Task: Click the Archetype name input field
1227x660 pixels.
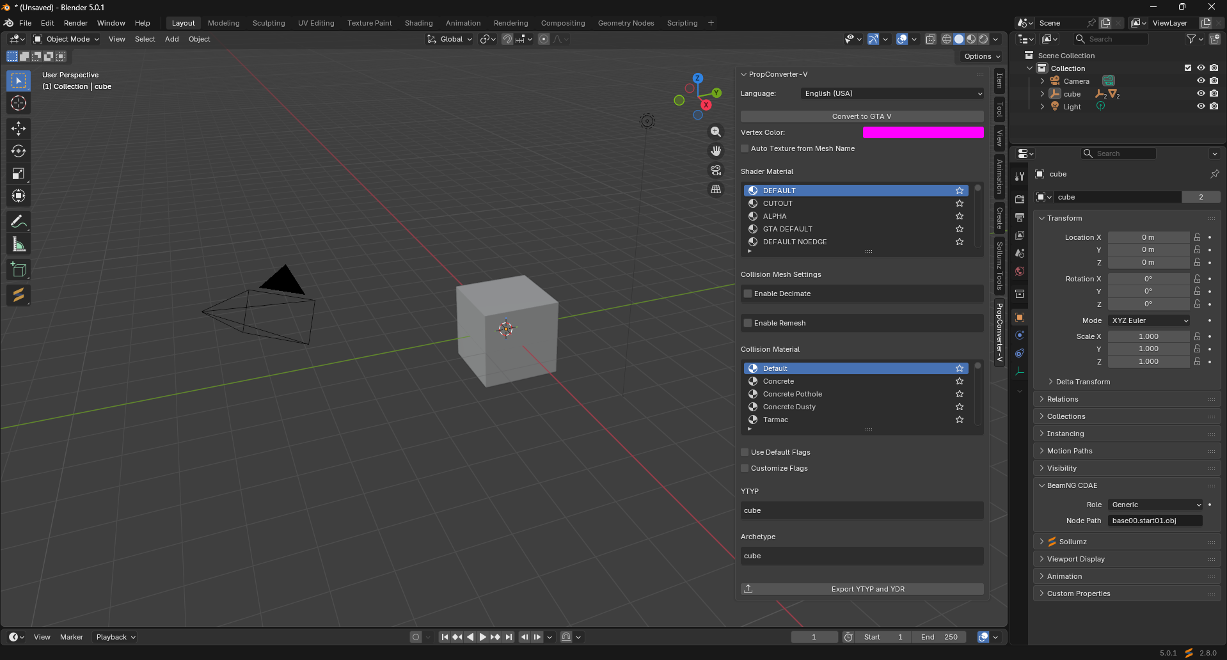Action: coord(862,556)
